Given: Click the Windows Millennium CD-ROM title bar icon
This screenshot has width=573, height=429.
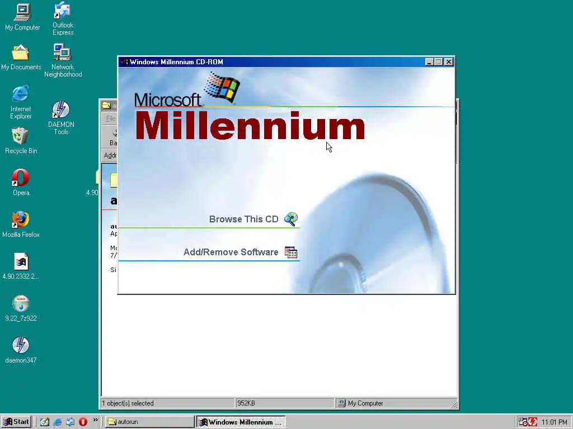Looking at the screenshot, I should coord(124,62).
